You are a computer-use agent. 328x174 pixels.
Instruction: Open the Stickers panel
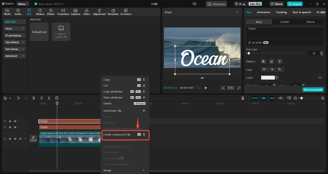coord(40,12)
